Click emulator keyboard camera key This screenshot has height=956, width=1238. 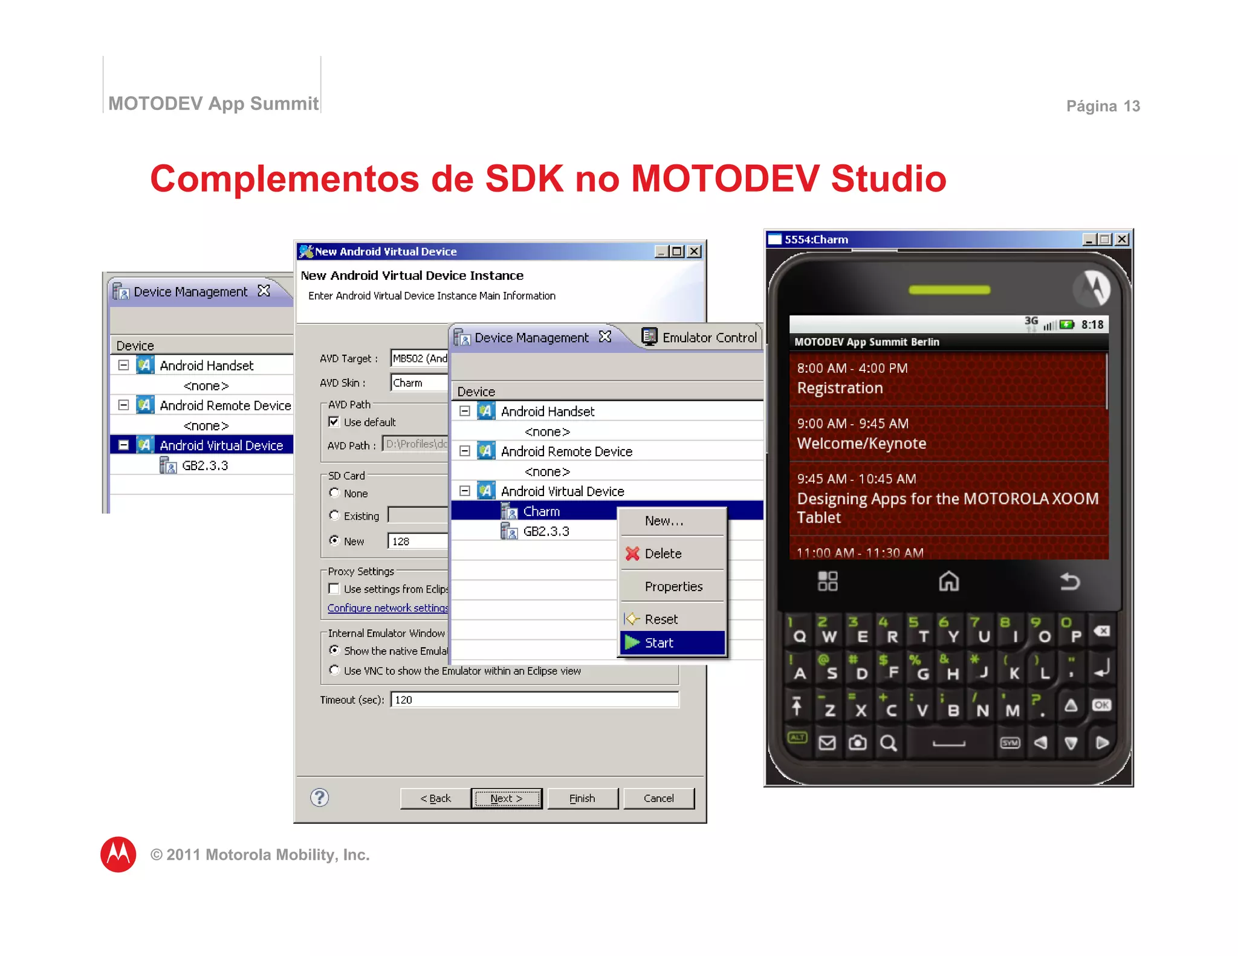[x=857, y=742]
